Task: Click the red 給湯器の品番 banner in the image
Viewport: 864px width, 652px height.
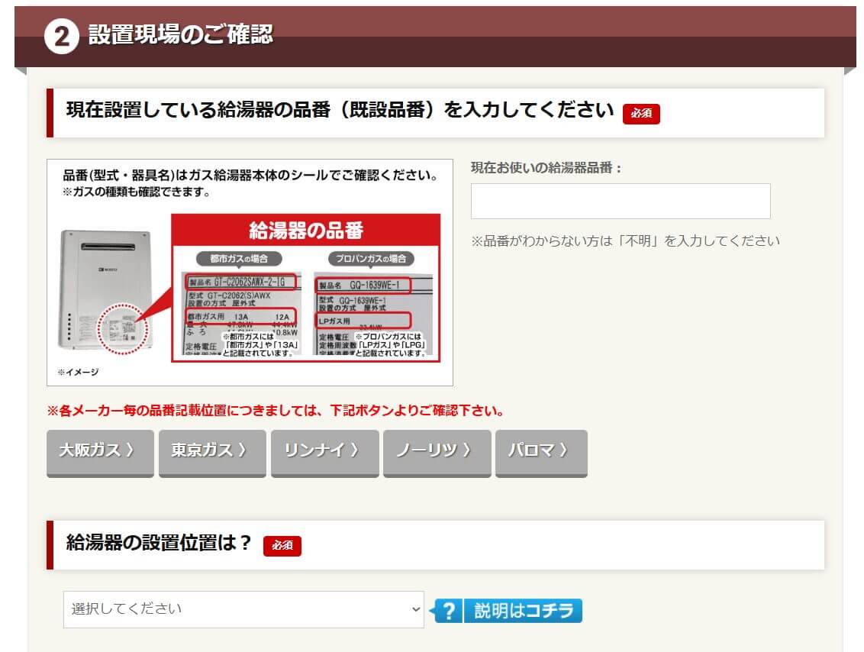Action: (x=305, y=231)
